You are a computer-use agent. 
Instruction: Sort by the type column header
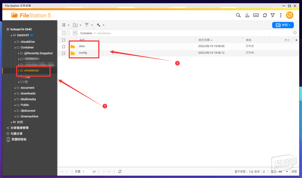248,40
